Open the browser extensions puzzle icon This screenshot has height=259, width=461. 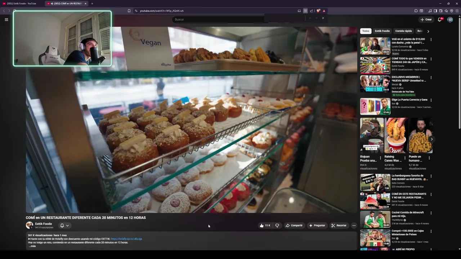416,11
